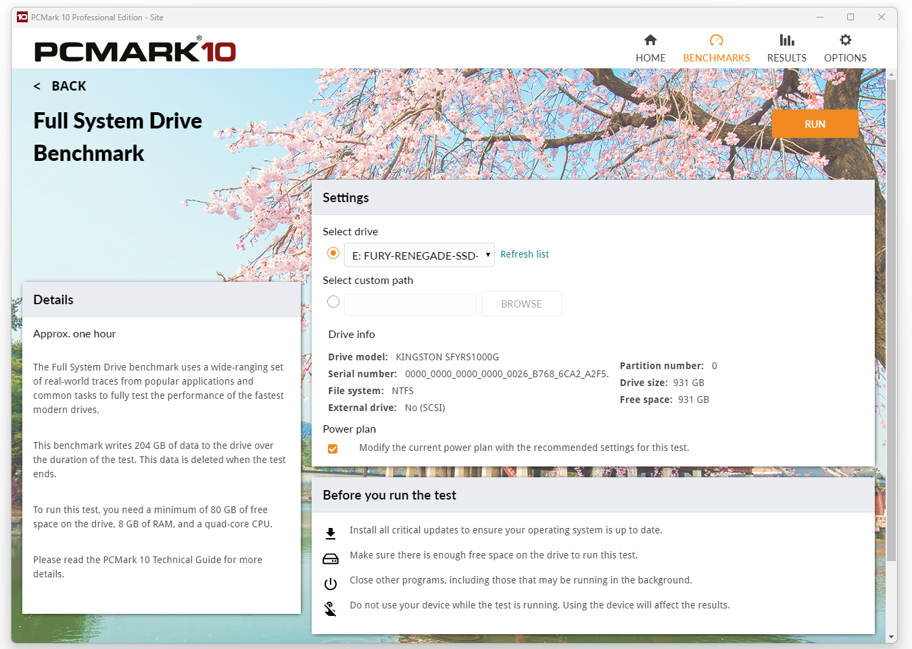Click the BROWSE button
Image resolution: width=912 pixels, height=649 pixels.
(x=521, y=304)
